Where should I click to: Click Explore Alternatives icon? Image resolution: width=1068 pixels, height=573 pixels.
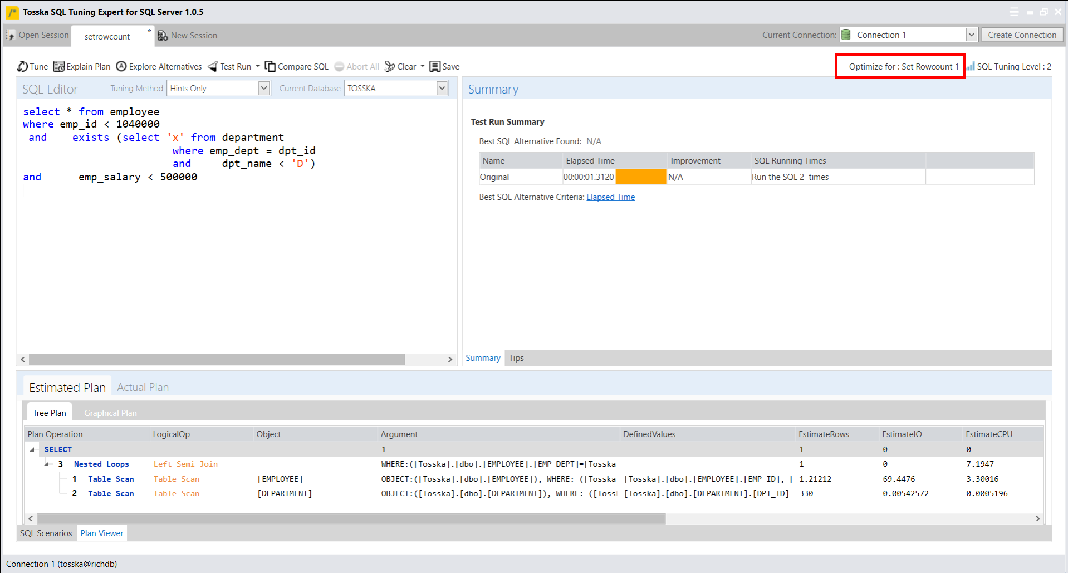point(121,66)
